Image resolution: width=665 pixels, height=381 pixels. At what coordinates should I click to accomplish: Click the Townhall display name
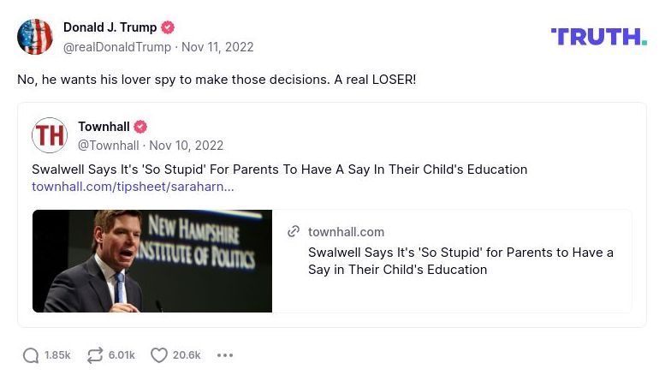point(104,127)
